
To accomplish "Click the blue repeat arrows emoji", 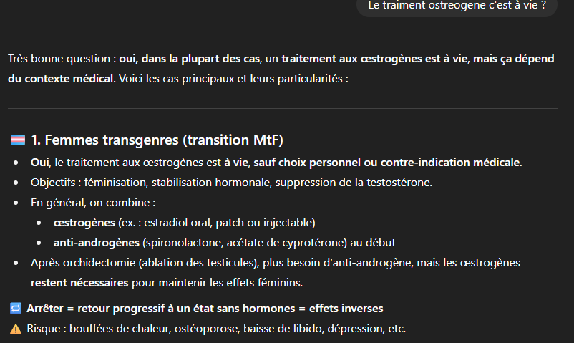I will coord(16,309).
